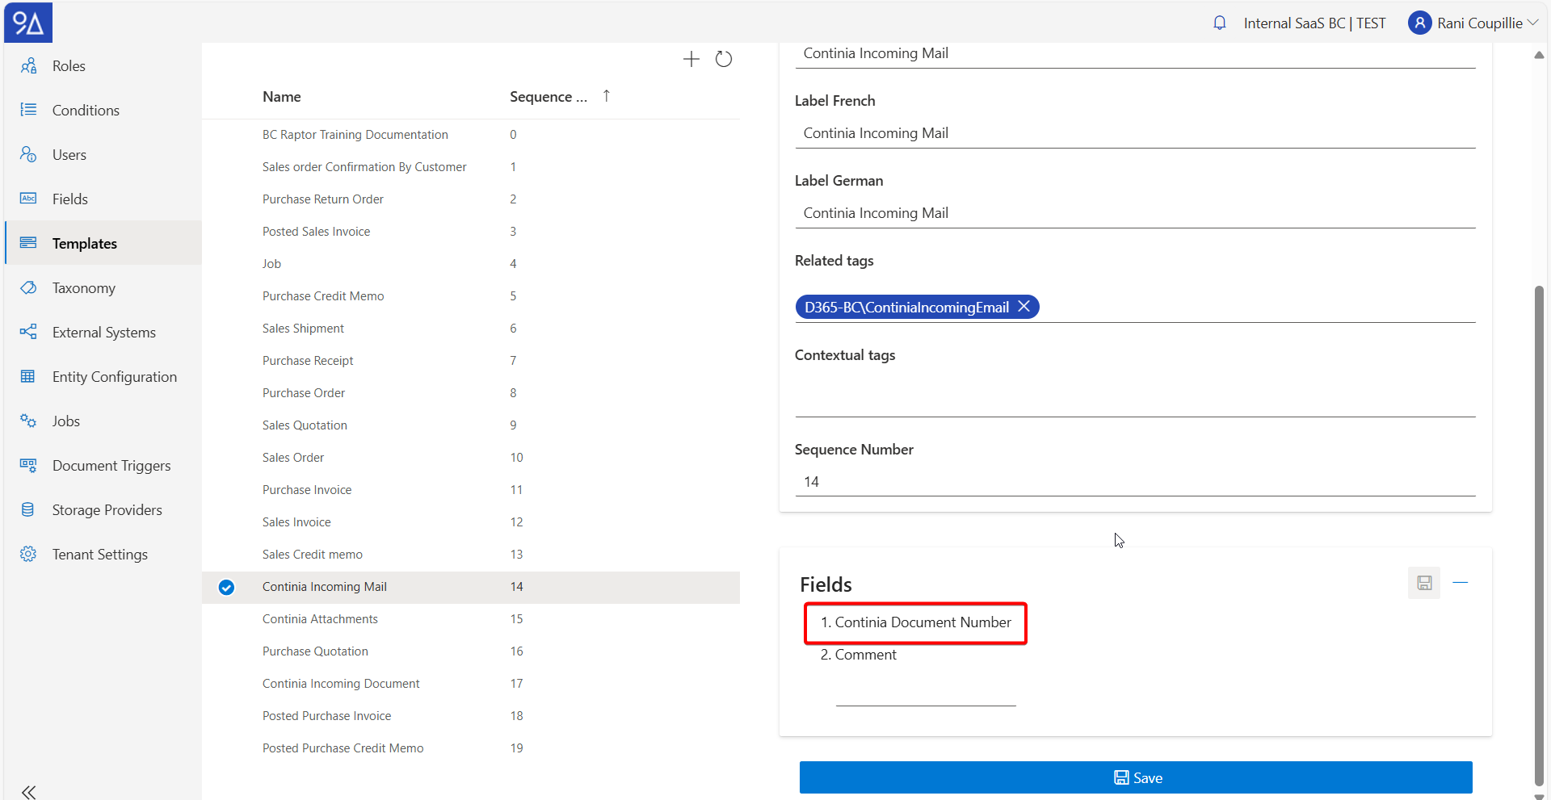Screen dimensions: 1551x800
Task: Open the Taxonomy menu item
Action: 84,288
